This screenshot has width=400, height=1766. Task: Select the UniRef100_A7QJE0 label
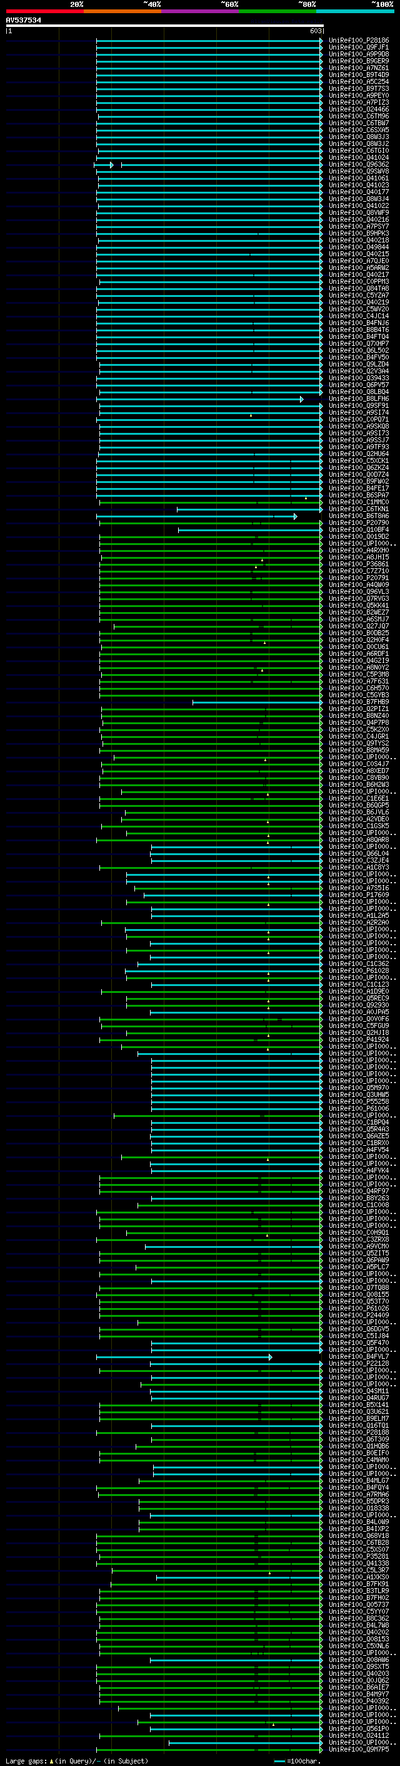358,261
